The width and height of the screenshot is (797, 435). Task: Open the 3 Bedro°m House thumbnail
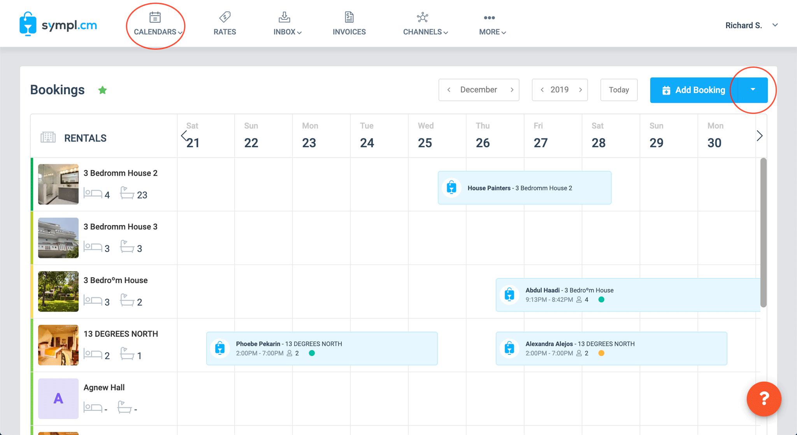(58, 291)
